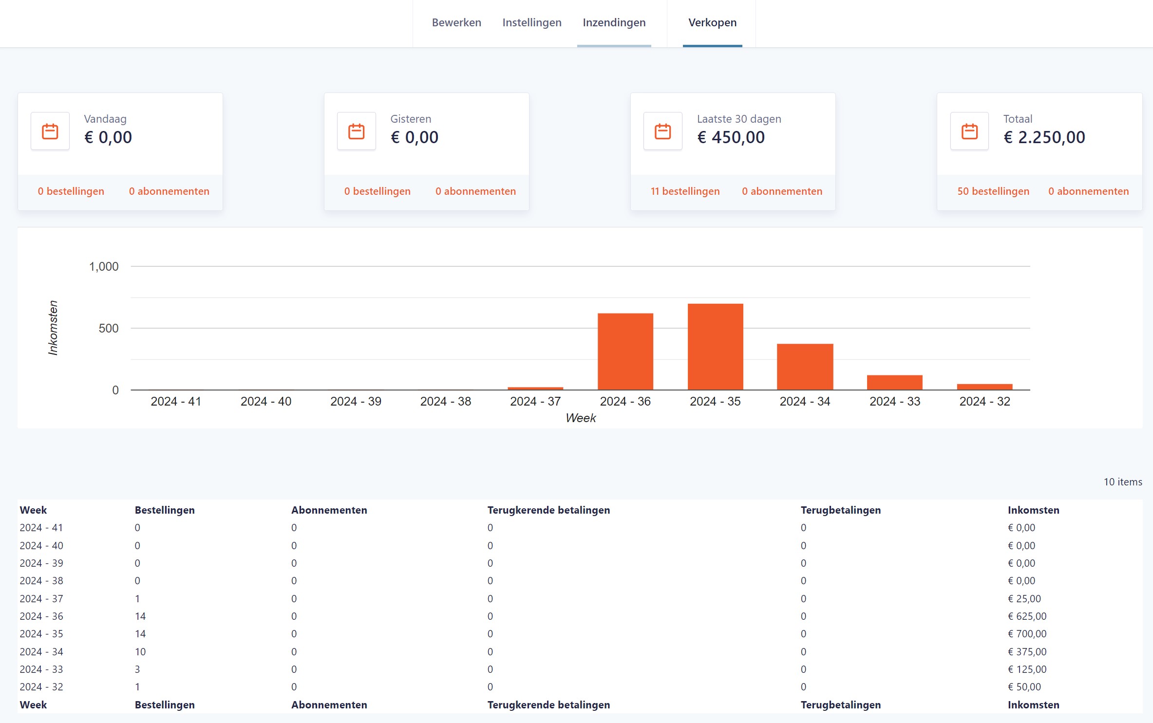Click the 'Inkomsten' chart axis title
Screen dimensions: 1153x723
53,328
